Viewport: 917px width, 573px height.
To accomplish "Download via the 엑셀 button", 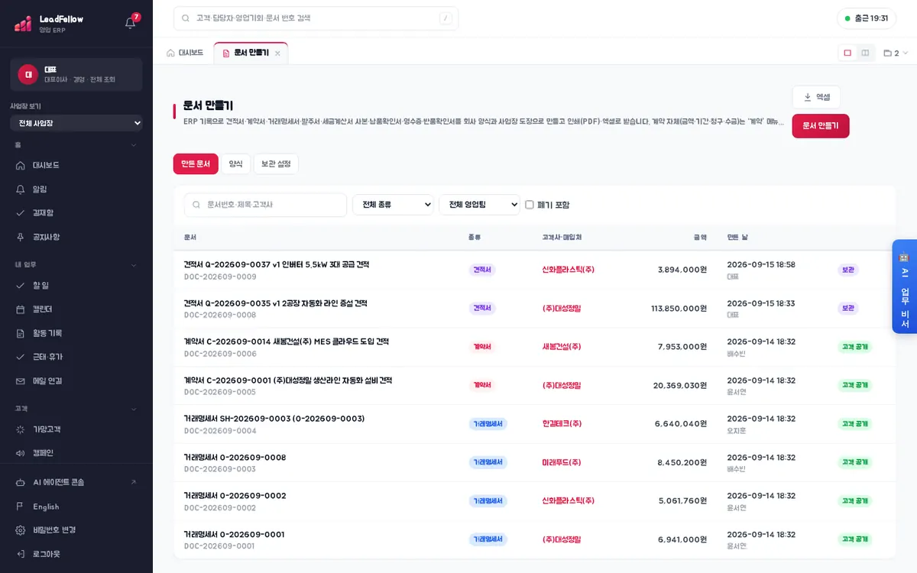I will tap(816, 97).
